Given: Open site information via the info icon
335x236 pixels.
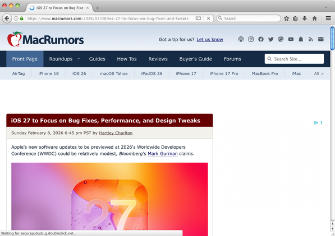Looking at the screenshot, I should (x=16, y=18).
